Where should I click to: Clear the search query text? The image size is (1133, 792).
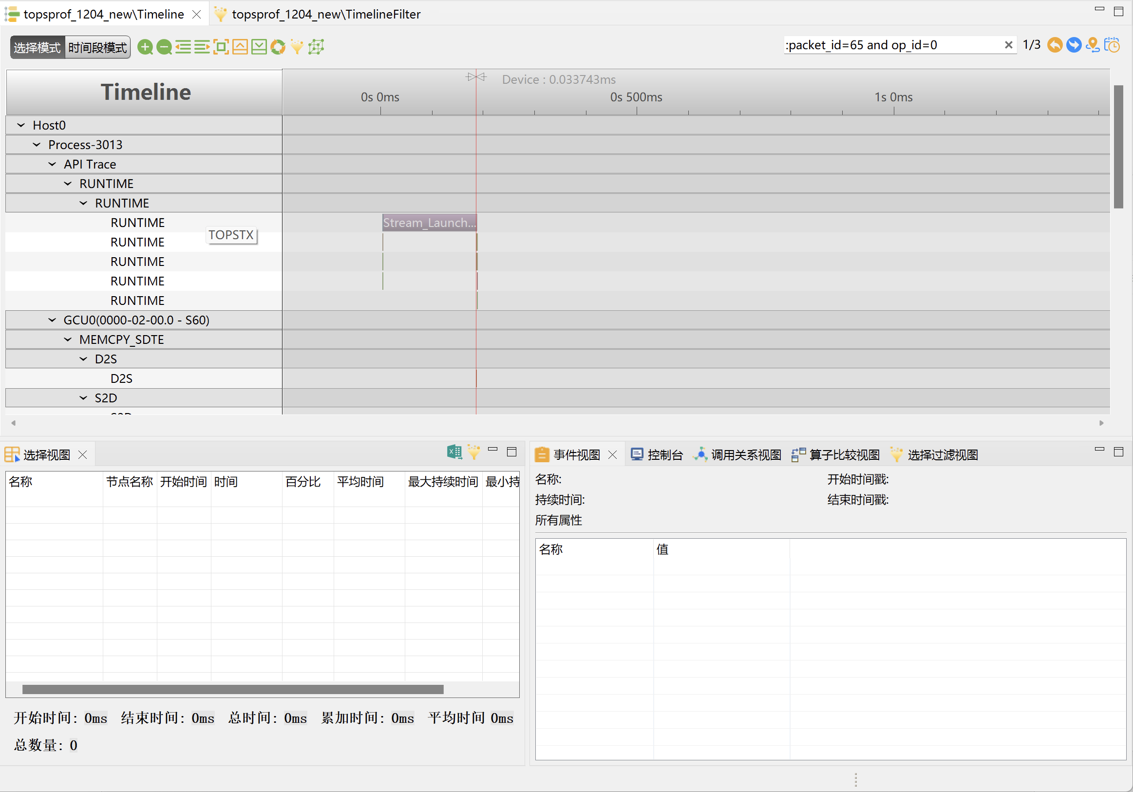[x=1009, y=45]
